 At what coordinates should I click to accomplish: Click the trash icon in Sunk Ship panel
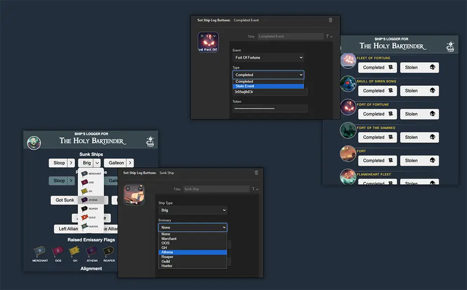(x=256, y=173)
